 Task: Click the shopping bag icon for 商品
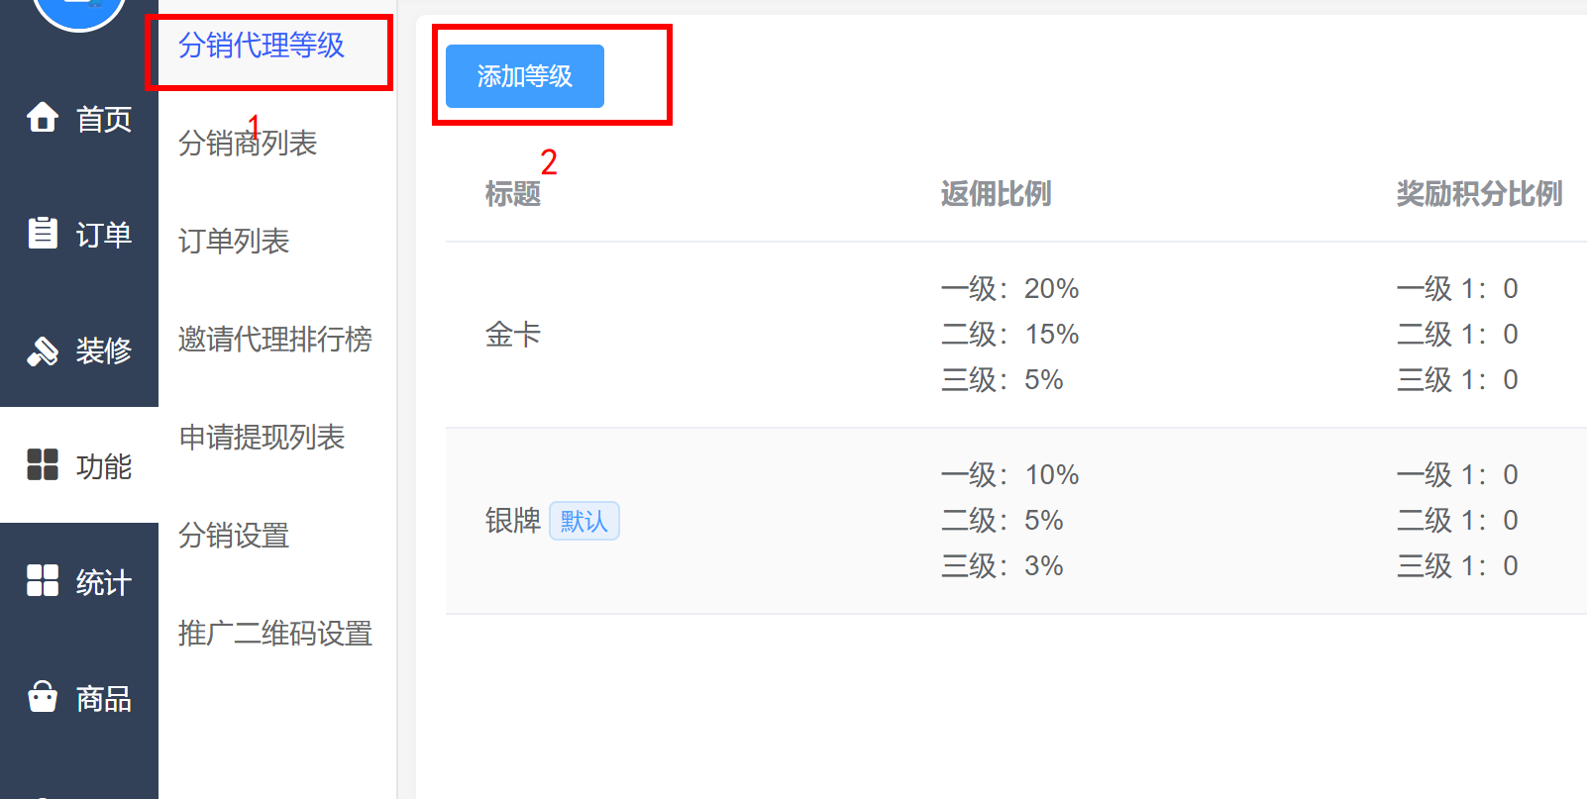point(43,696)
